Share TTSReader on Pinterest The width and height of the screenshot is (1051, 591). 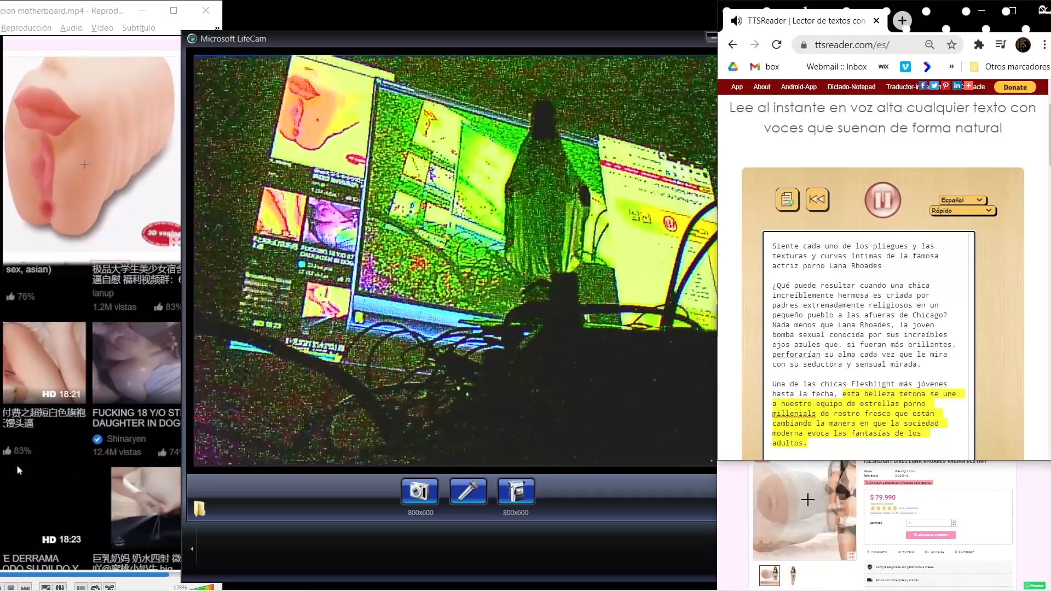(945, 85)
